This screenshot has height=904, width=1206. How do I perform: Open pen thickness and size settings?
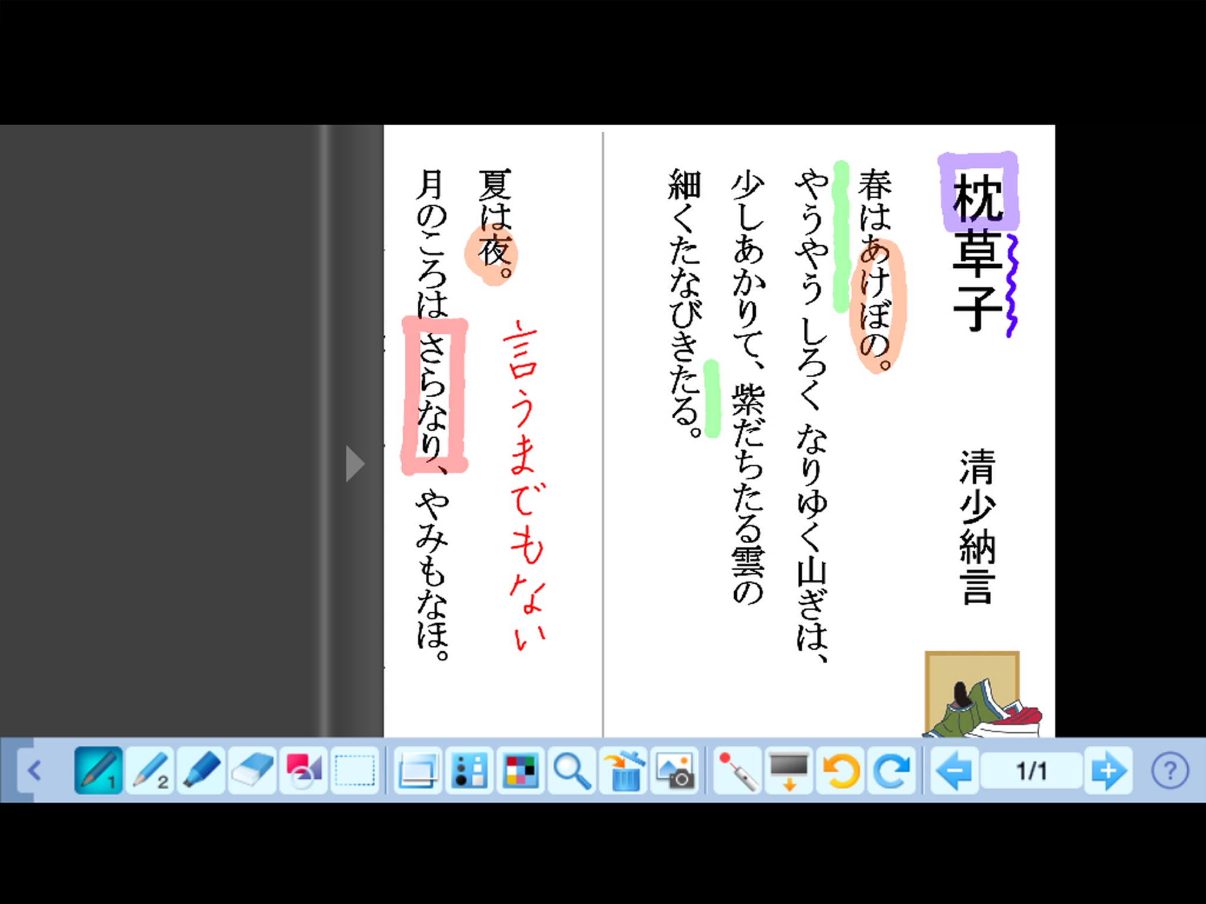click(469, 770)
